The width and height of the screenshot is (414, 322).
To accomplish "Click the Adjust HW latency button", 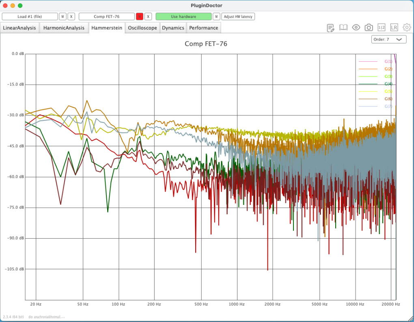I will point(238,17).
